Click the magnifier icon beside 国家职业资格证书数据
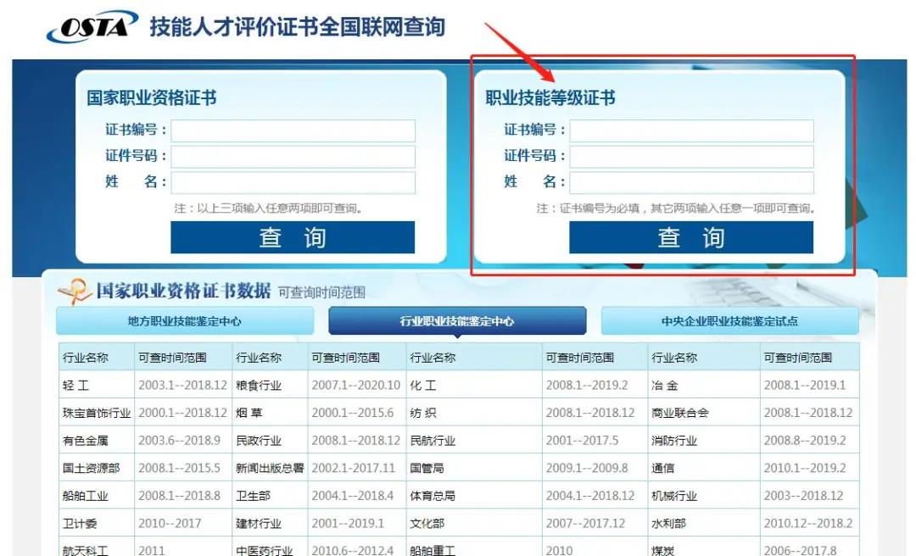The width and height of the screenshot is (916, 556). (75, 292)
